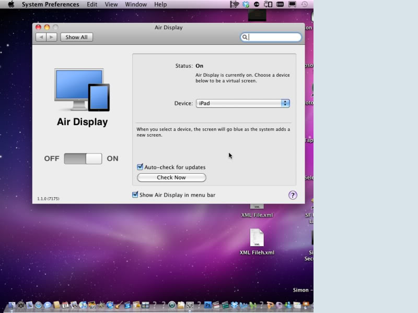The image size is (418, 313).
Task: Click the Check Now button
Action: [x=171, y=177]
